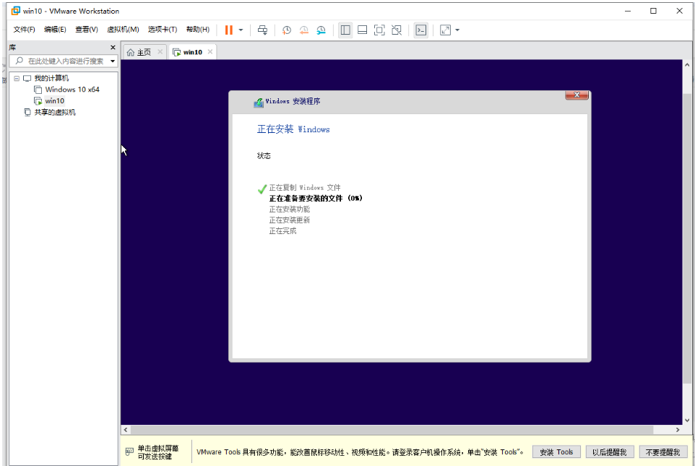
Task: Click the 正在复制 Windows 文件 status line
Action: (304, 188)
